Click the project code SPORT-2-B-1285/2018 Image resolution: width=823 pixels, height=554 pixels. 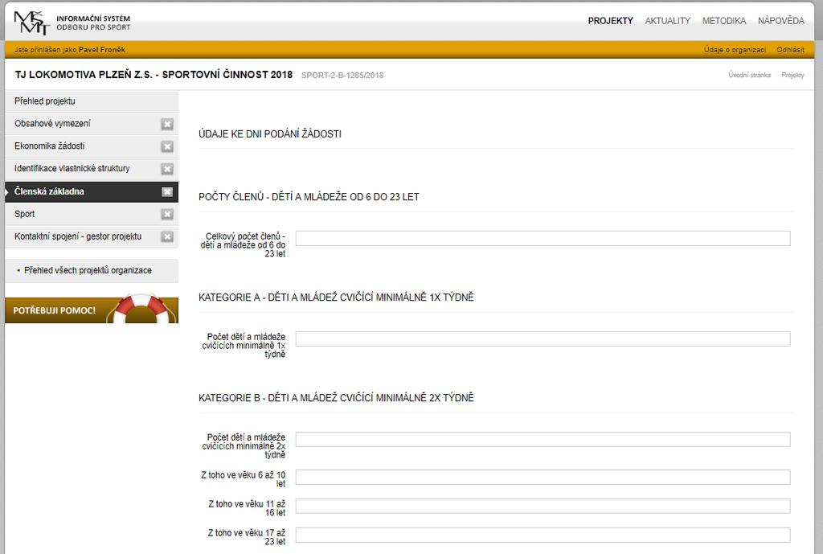tap(342, 76)
